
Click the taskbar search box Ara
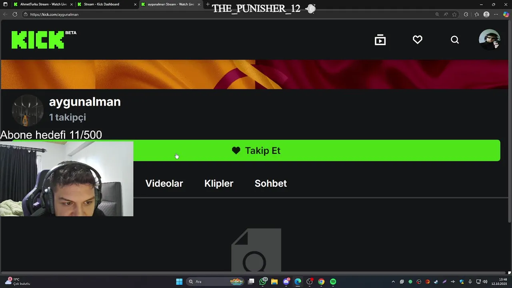tap(216, 282)
